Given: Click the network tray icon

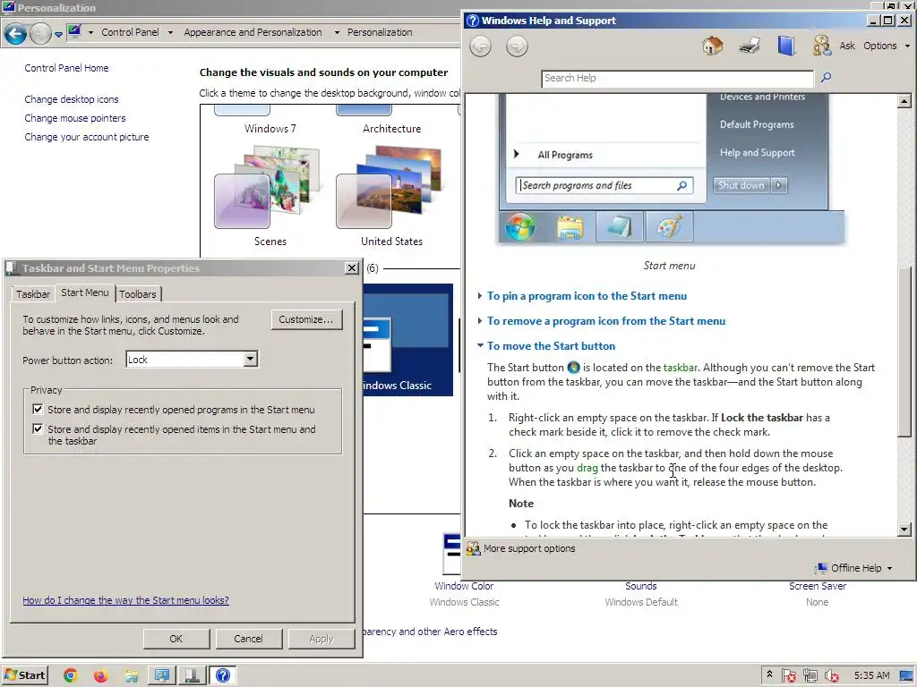Looking at the screenshot, I should click(810, 676).
